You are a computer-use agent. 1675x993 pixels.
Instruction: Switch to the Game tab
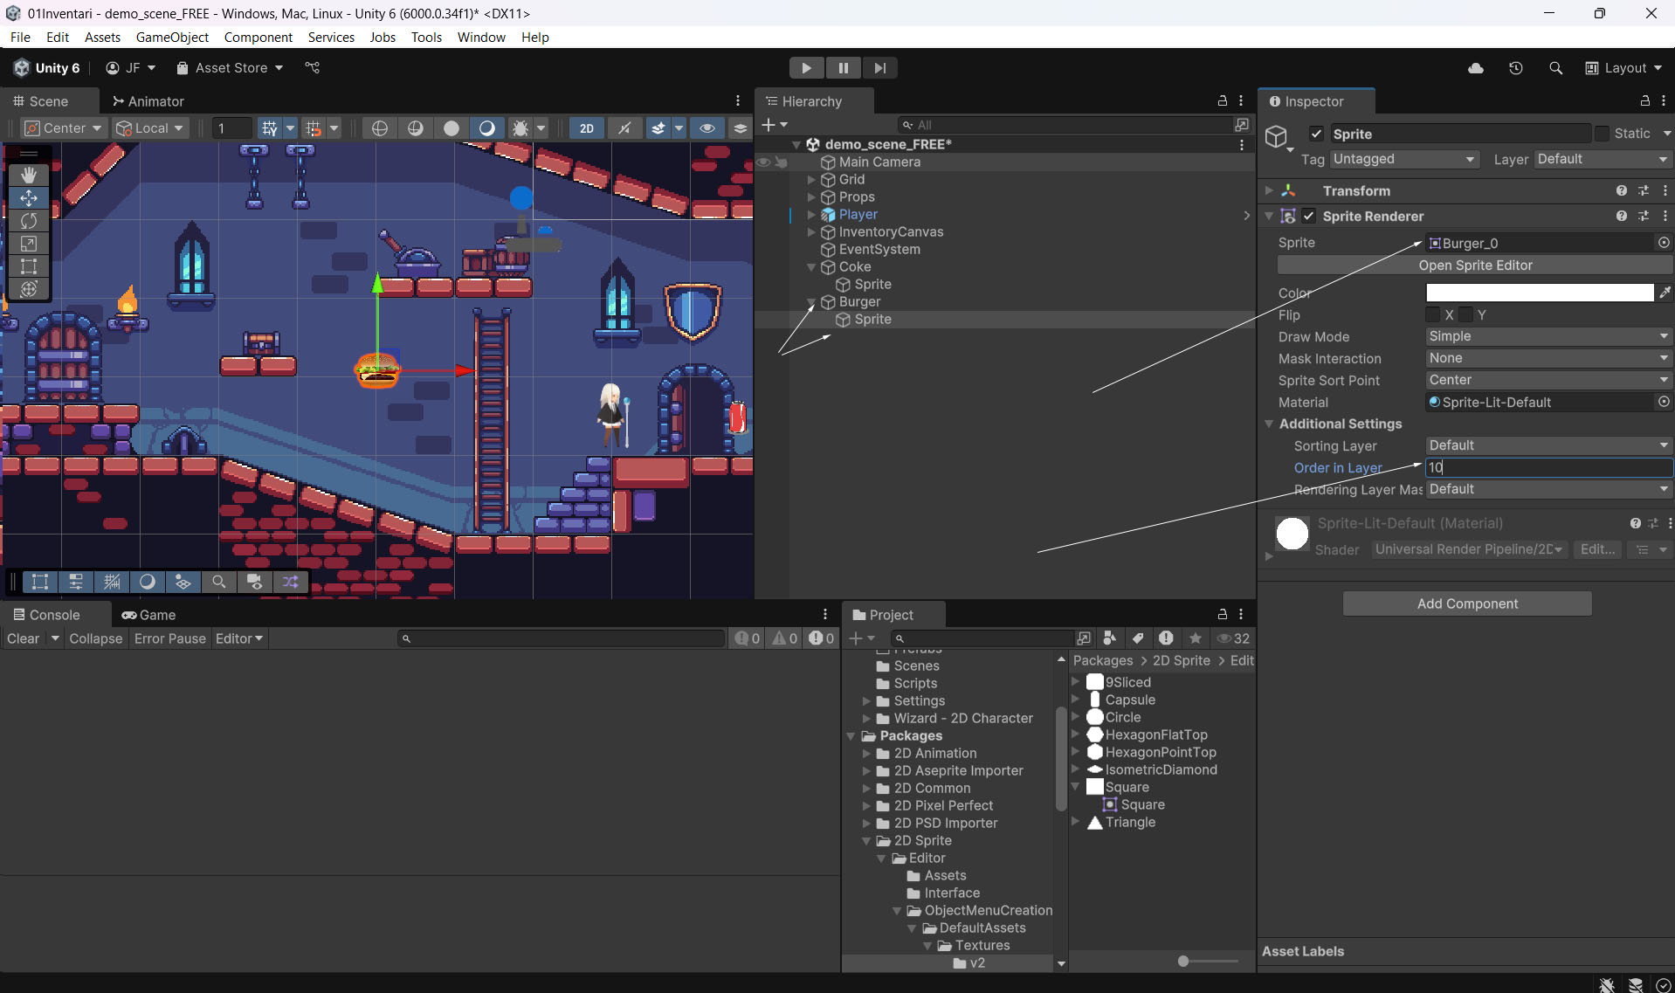coord(149,615)
